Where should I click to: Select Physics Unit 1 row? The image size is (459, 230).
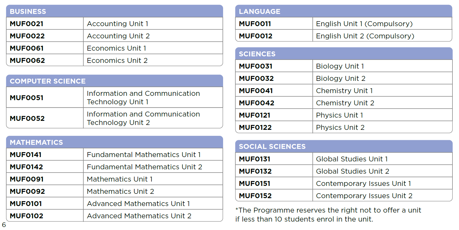339,115
